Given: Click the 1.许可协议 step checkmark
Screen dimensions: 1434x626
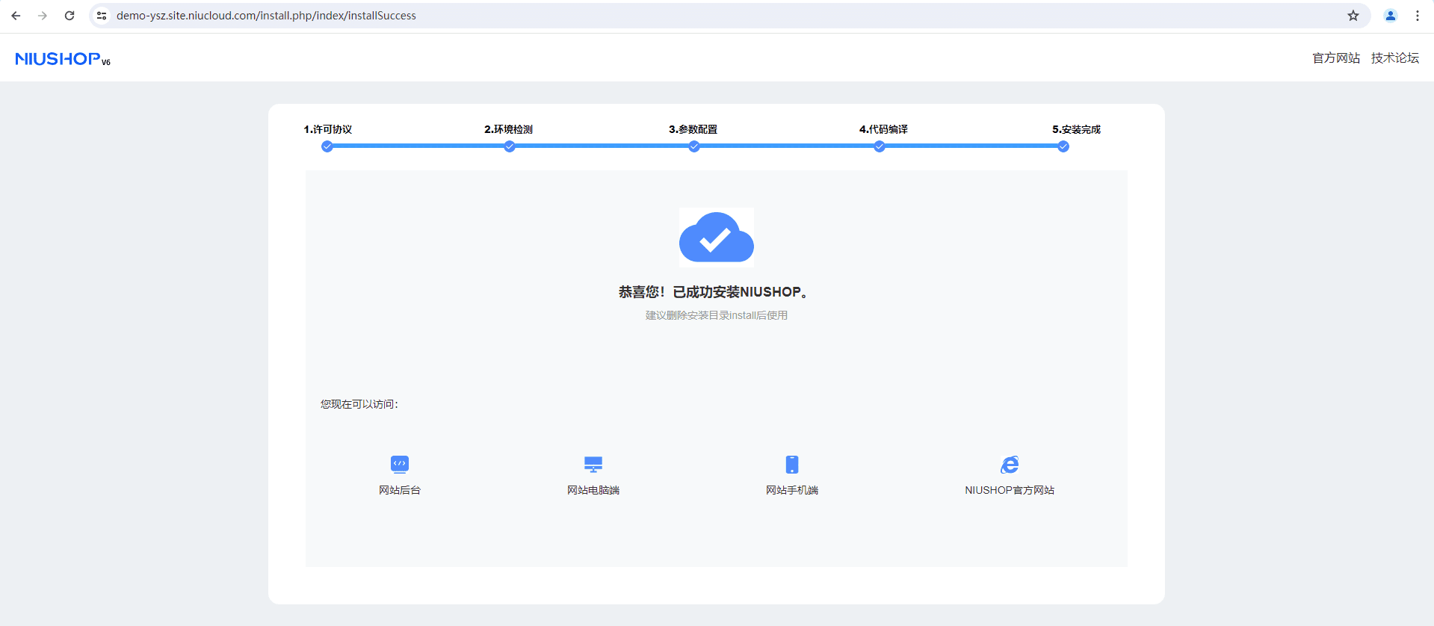Looking at the screenshot, I should [x=327, y=146].
